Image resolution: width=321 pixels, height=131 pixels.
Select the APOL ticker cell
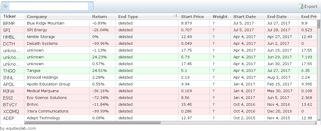point(12,84)
